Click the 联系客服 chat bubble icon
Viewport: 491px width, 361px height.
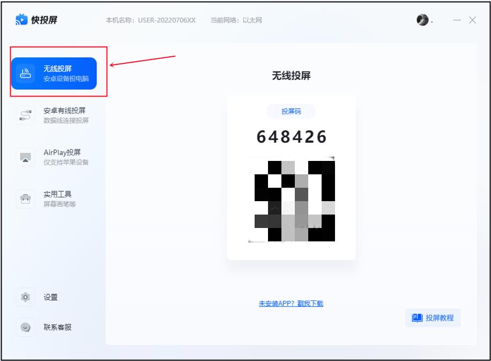click(x=25, y=327)
